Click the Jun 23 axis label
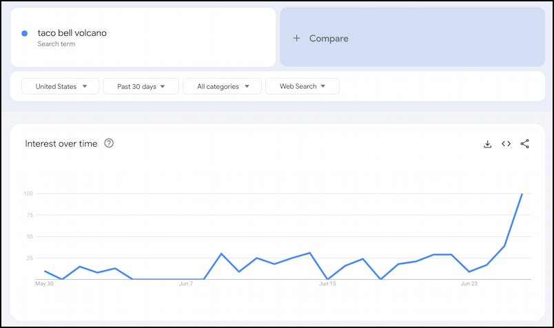 pos(469,283)
